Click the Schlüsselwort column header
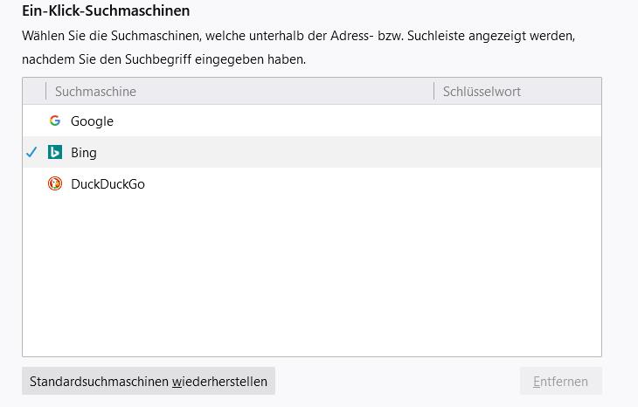638x407 pixels. coord(482,91)
